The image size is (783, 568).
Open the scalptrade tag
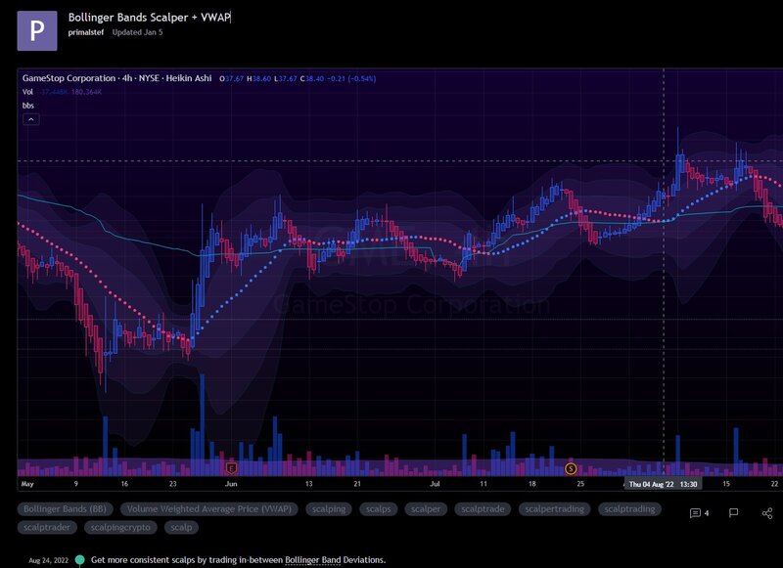(x=483, y=509)
